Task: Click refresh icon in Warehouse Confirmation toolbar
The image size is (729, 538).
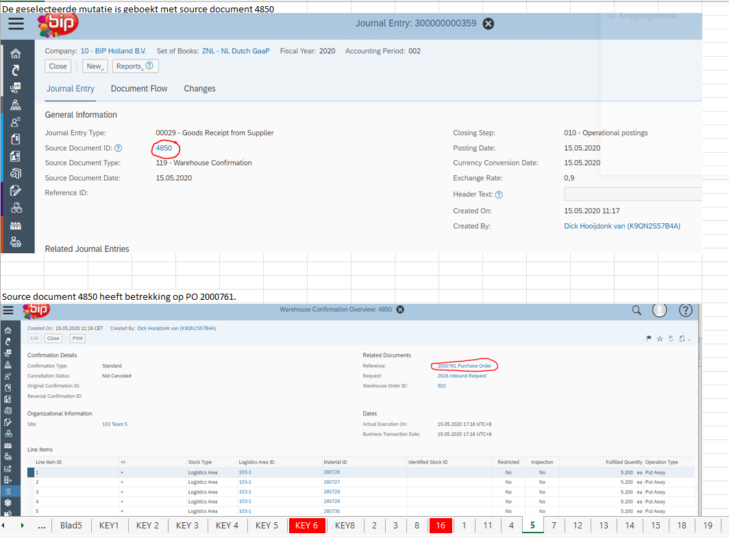Action: 671,339
